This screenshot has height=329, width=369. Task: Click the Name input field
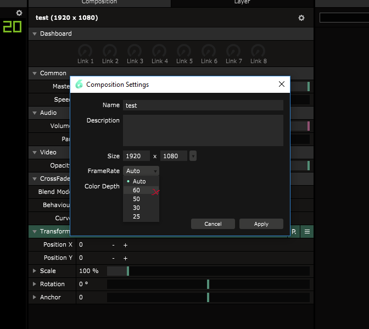[203, 105]
